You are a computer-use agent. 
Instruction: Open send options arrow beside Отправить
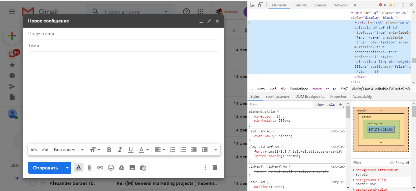click(67, 168)
